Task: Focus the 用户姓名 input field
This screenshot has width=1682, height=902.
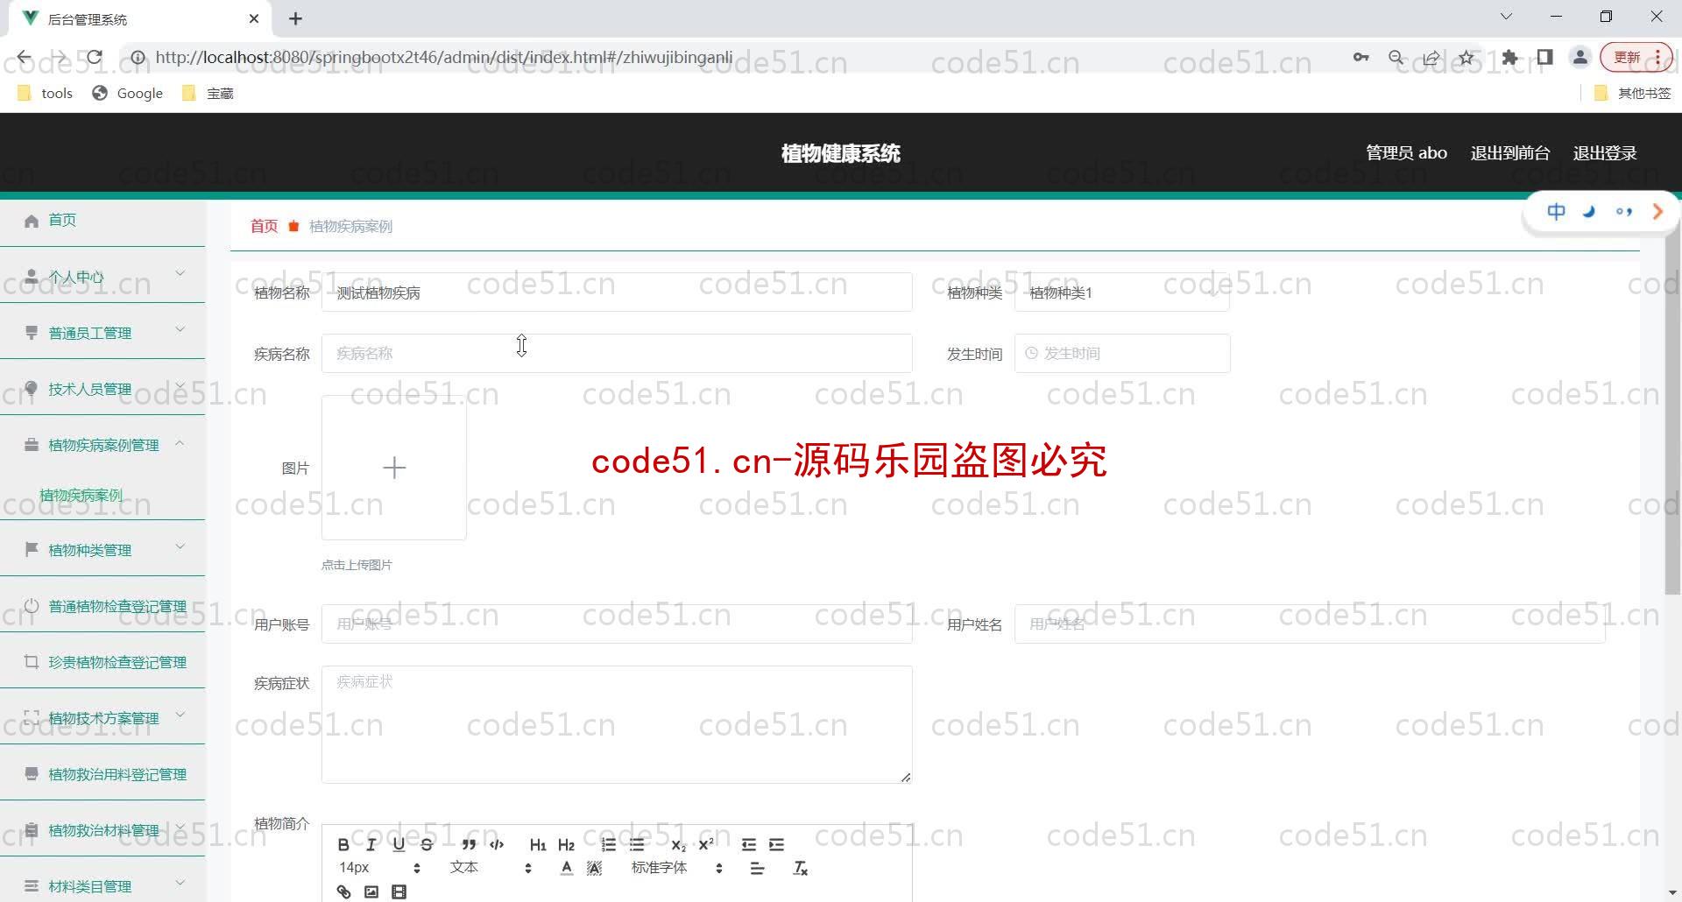Action: point(1310,624)
